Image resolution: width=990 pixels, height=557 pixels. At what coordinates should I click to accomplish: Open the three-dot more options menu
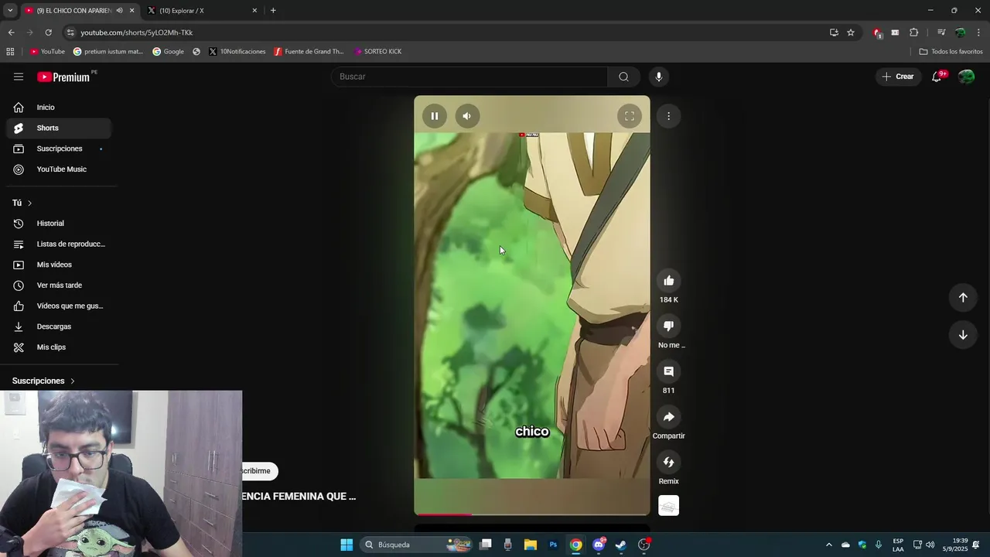[x=669, y=116]
